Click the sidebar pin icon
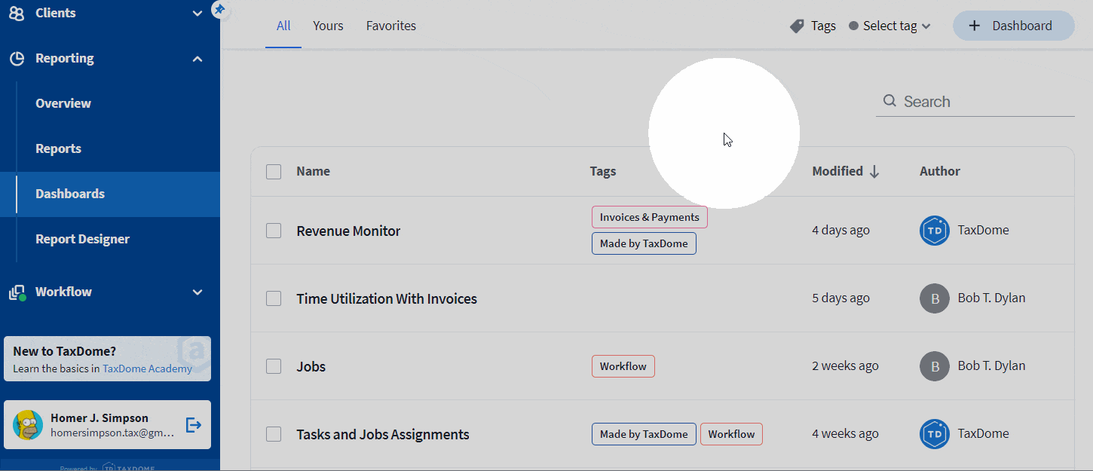Image resolution: width=1093 pixels, height=471 pixels. coord(219,10)
